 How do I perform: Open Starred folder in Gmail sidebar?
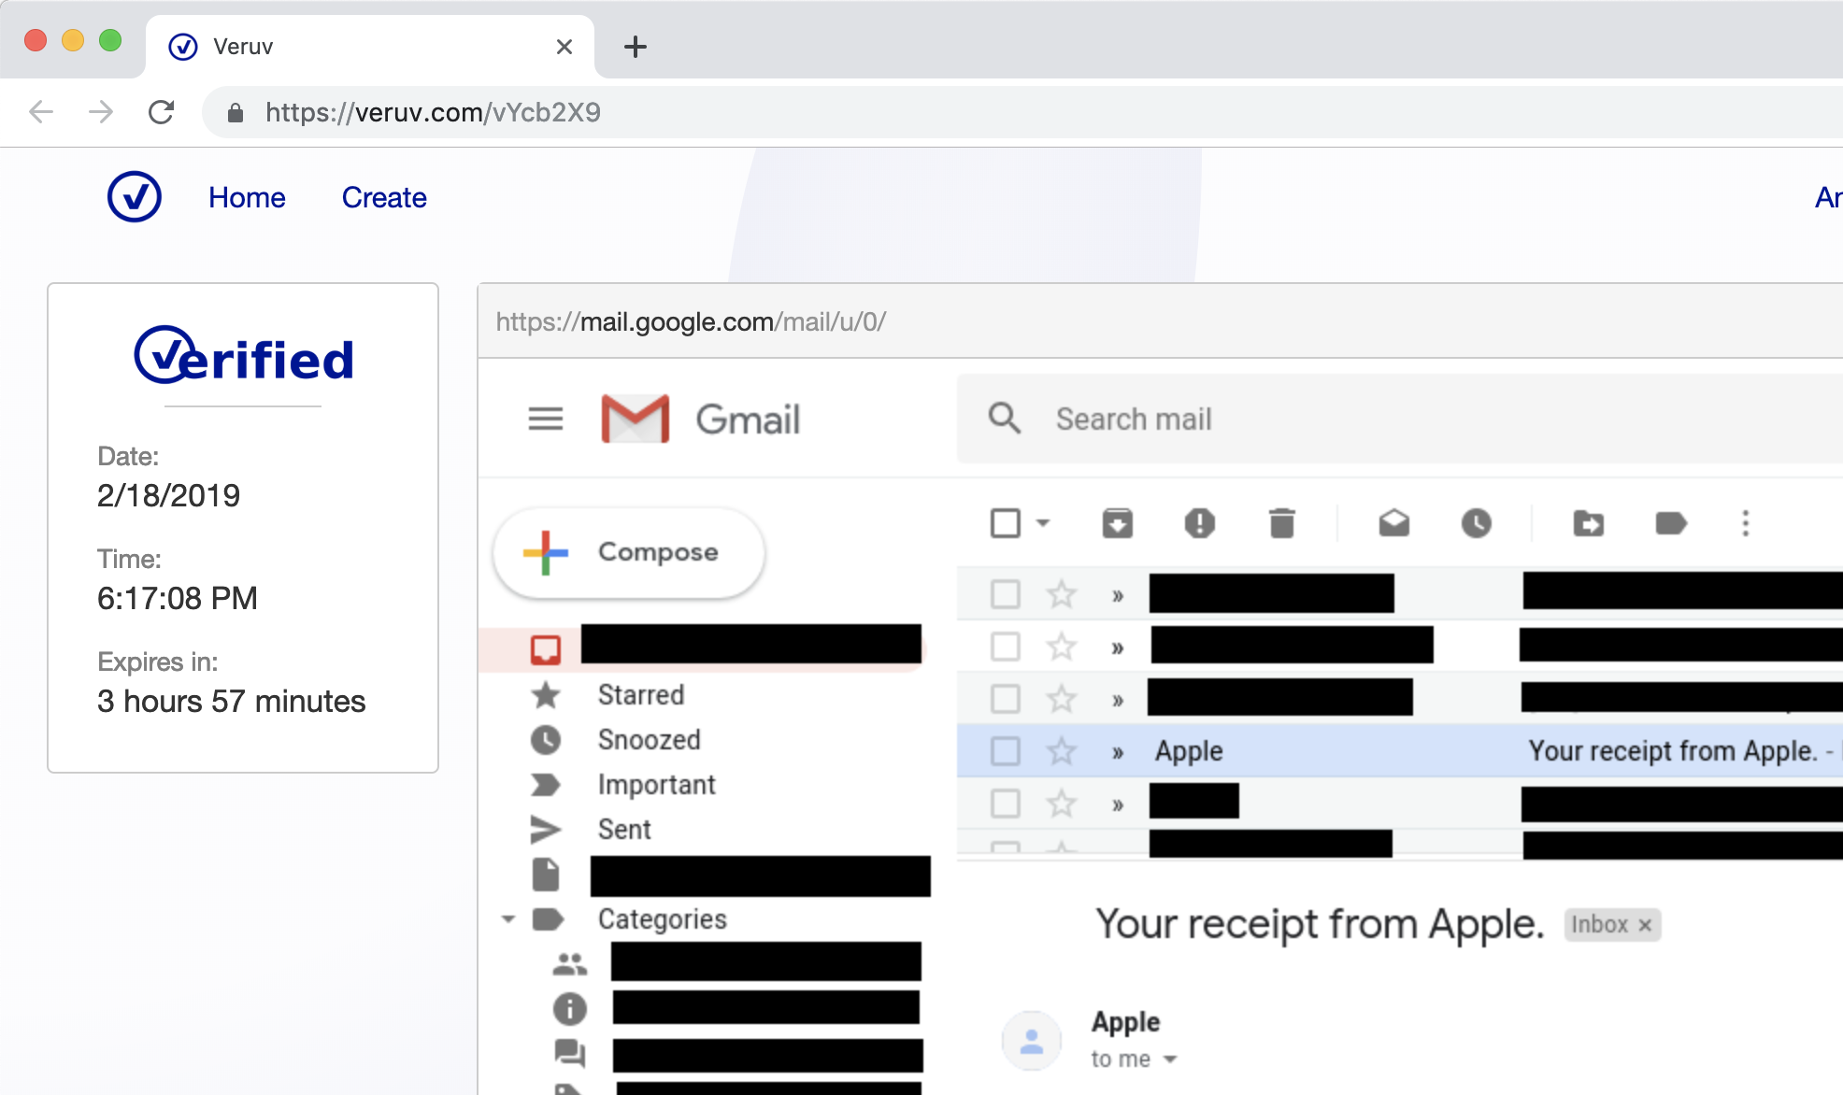641,695
